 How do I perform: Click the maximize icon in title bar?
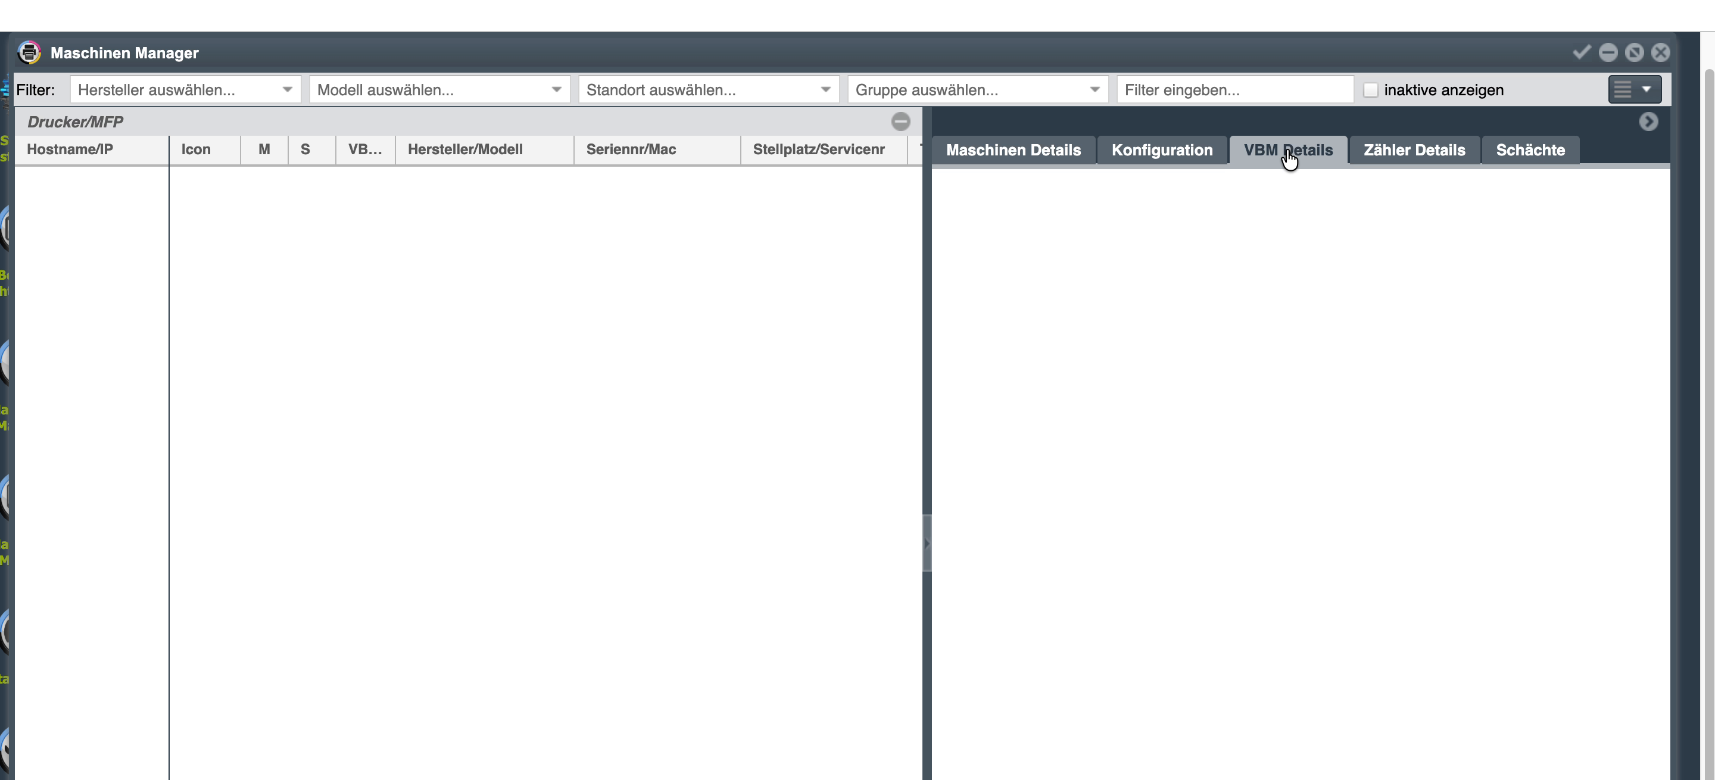pyautogui.click(x=1634, y=52)
